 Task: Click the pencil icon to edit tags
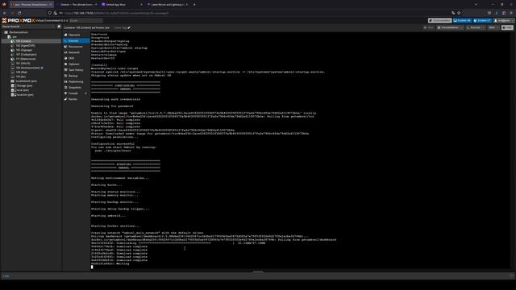129,28
